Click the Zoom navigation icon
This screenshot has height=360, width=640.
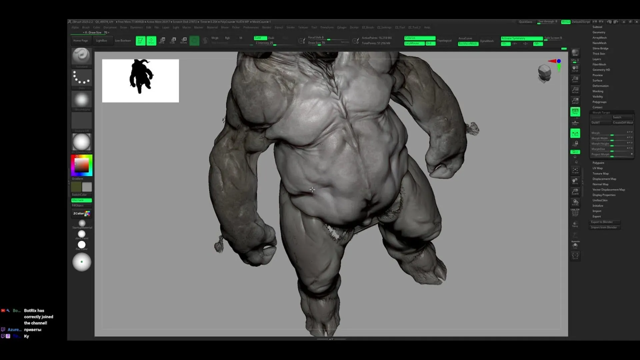point(575,79)
